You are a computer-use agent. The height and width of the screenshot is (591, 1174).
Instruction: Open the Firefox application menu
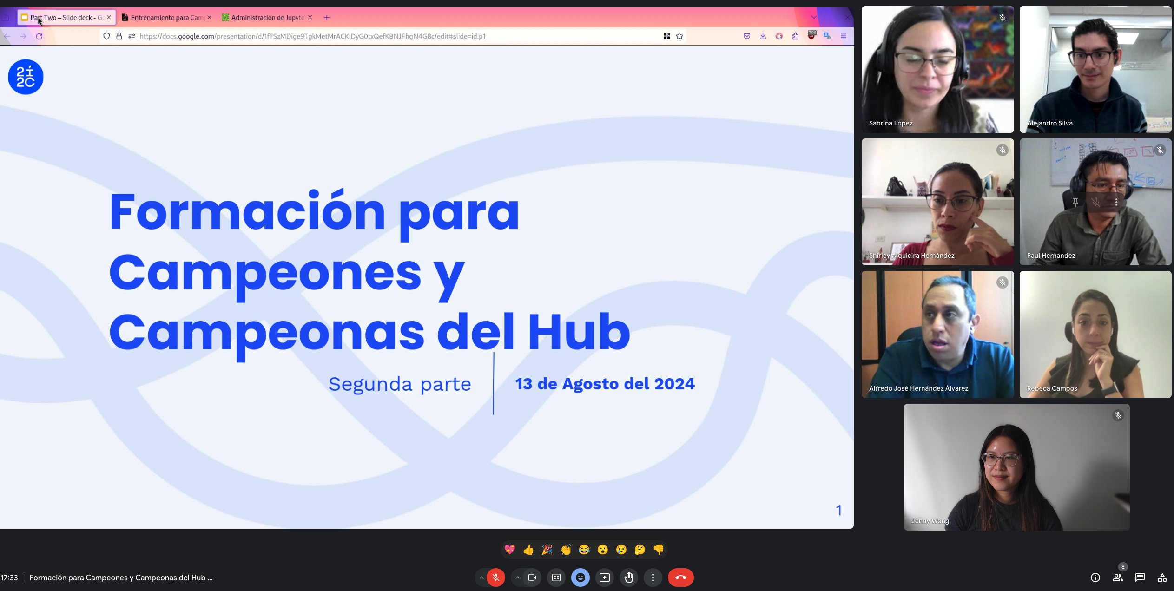tap(844, 36)
